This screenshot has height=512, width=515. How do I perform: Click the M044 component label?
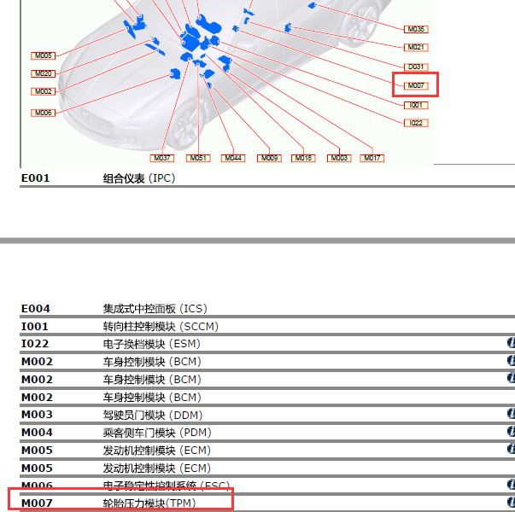pos(233,158)
